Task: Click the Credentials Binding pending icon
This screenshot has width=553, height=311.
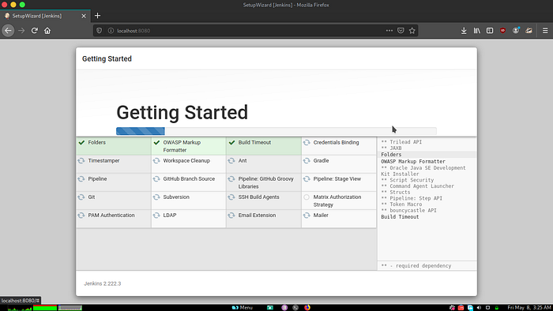Action: point(307,143)
